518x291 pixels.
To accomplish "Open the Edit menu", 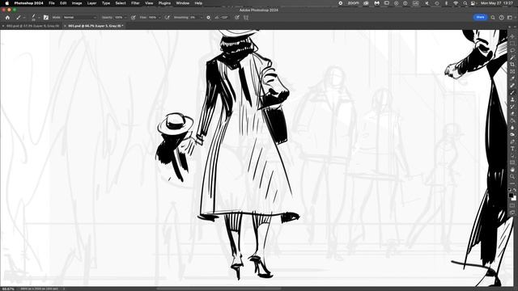I will (63, 3).
